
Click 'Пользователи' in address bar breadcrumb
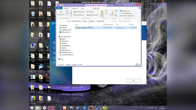click(x=76, y=21)
